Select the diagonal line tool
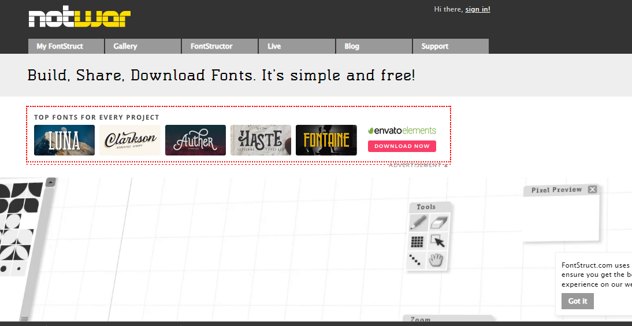 click(x=415, y=260)
